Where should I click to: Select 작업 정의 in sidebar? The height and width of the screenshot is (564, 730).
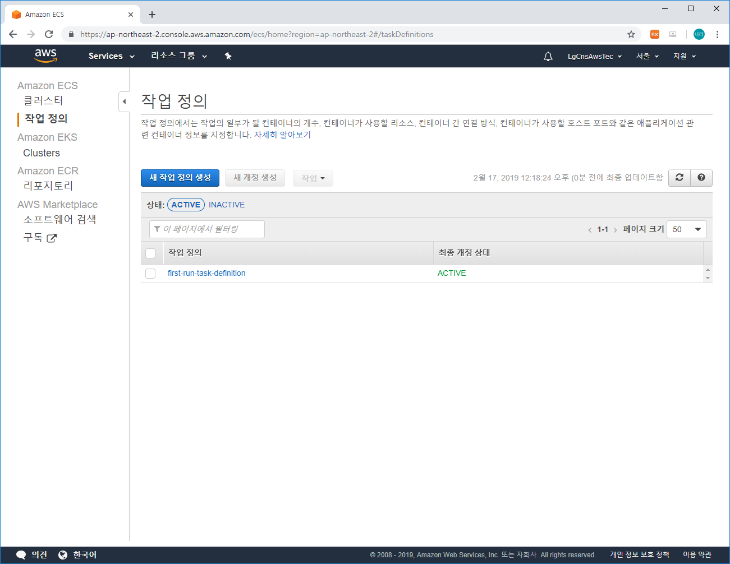(x=46, y=119)
